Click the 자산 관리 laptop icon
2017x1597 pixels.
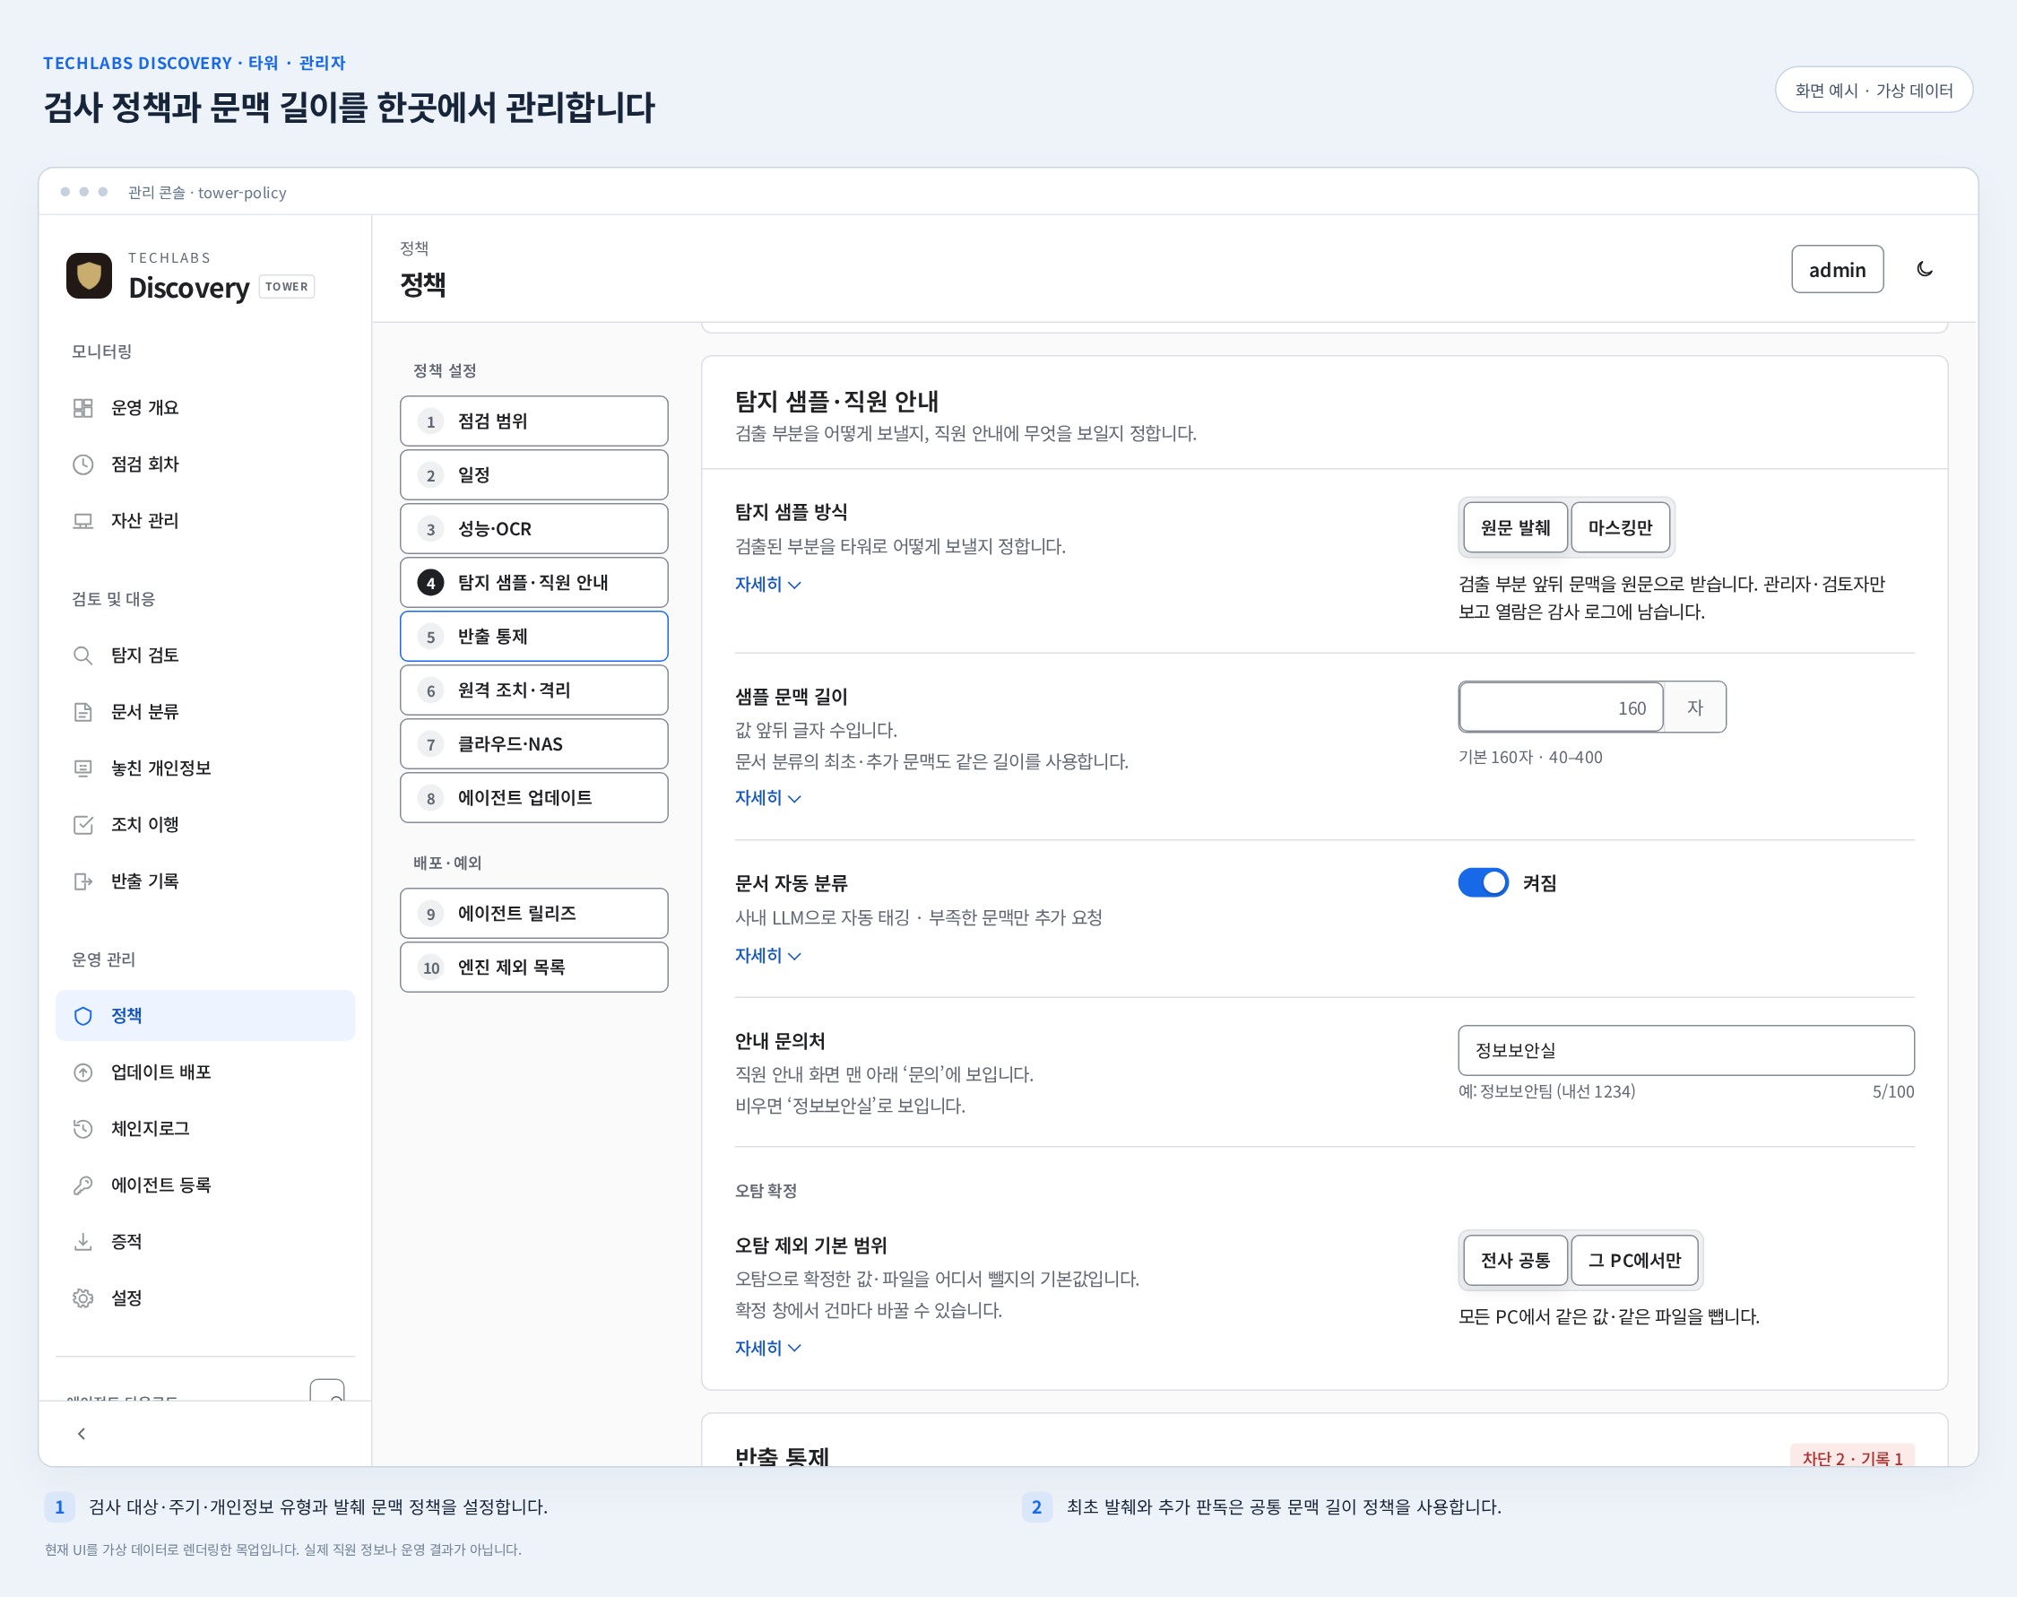coord(83,521)
